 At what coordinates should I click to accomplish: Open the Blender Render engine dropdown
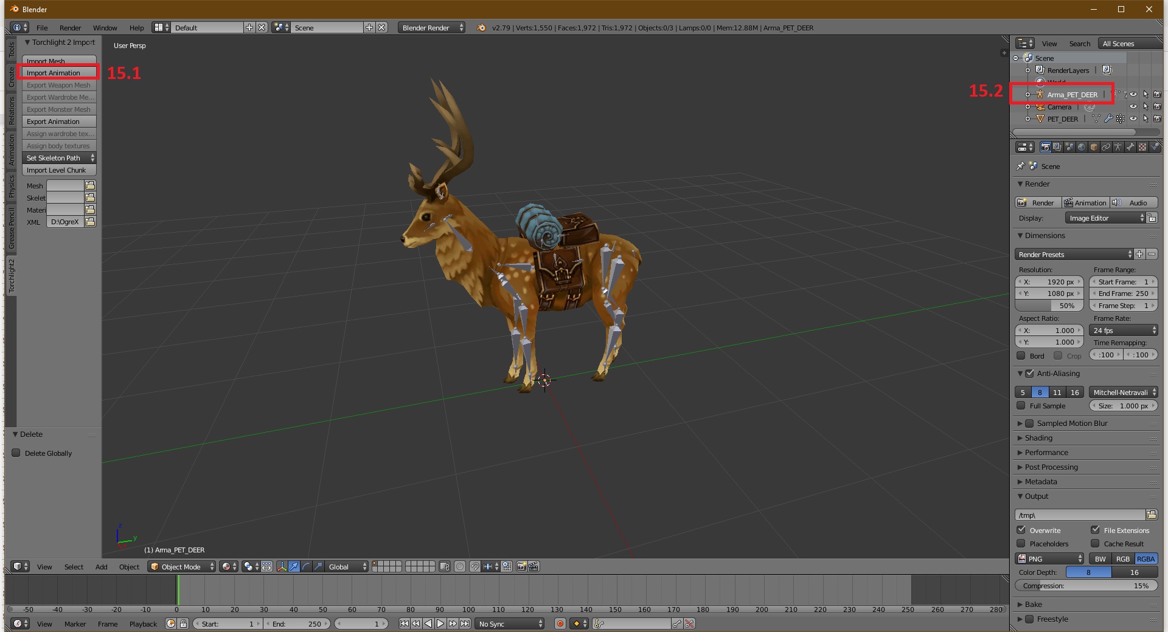(x=432, y=28)
